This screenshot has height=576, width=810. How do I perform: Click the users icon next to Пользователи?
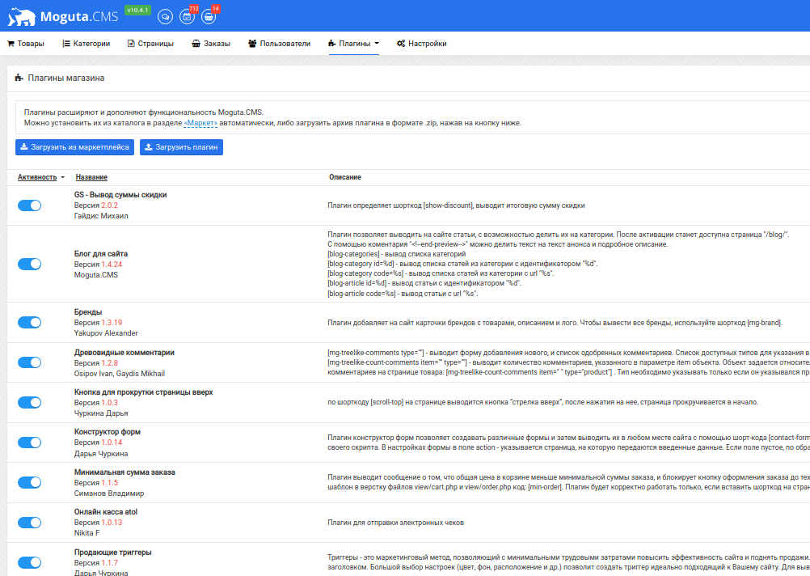[252, 44]
